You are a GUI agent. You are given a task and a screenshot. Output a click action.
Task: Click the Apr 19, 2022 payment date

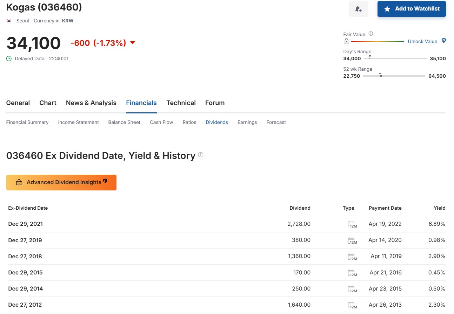pos(385,224)
